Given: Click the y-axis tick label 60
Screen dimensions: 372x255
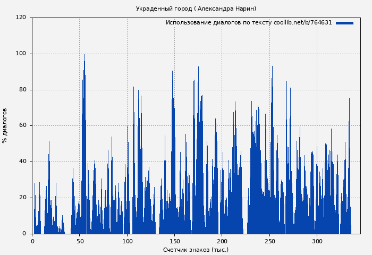Looking at the screenshot, I should point(22,126).
